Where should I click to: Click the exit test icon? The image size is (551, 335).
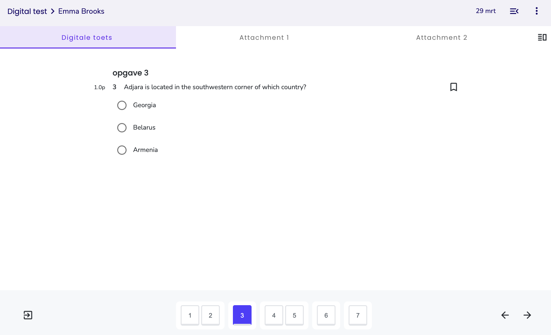(x=28, y=315)
